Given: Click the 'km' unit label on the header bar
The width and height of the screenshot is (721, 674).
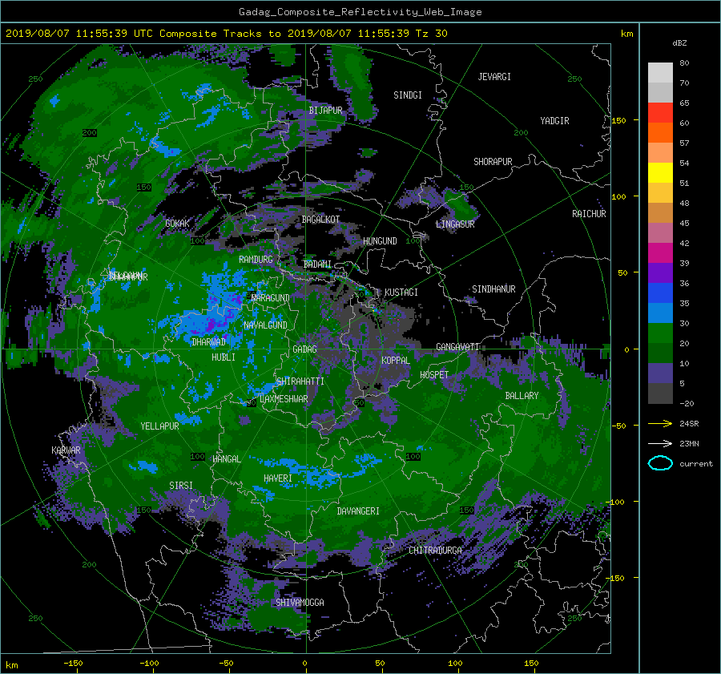Looking at the screenshot, I should pyautogui.click(x=626, y=34).
